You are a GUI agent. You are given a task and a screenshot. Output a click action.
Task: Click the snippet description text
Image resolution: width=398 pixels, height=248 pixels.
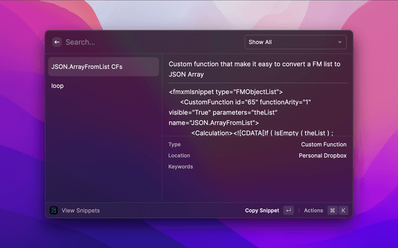pos(254,68)
